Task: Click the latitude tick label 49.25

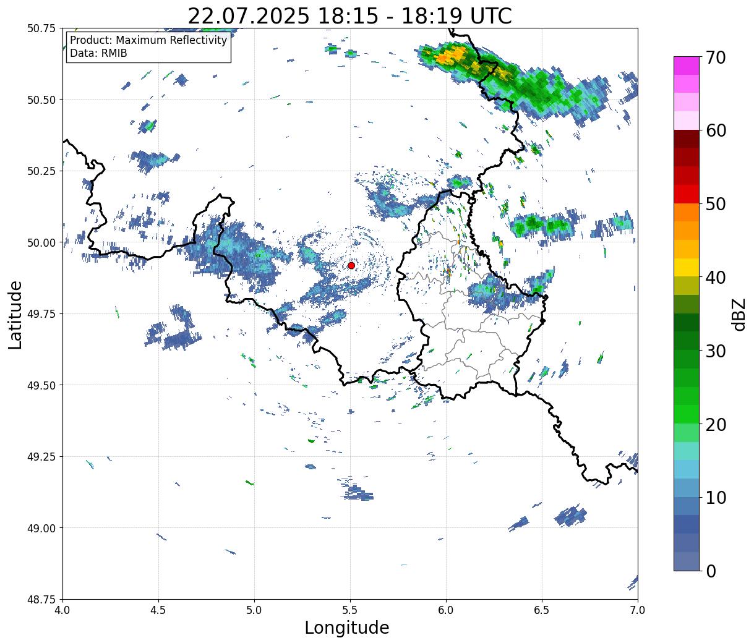Action: [41, 457]
